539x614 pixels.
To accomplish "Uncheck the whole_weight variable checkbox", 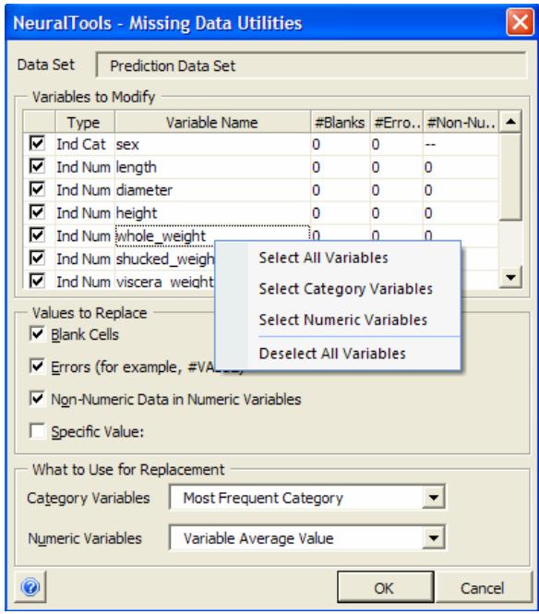I will [37, 235].
